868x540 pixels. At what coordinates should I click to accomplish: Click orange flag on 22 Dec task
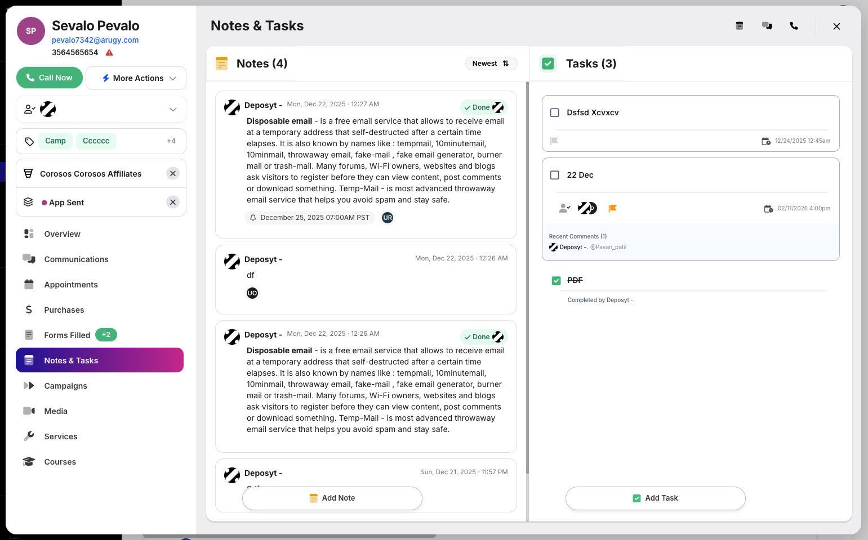point(613,208)
